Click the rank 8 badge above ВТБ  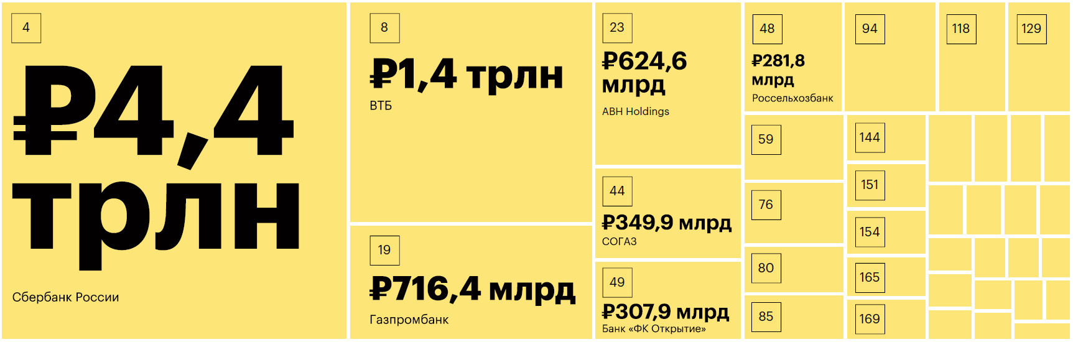(384, 28)
